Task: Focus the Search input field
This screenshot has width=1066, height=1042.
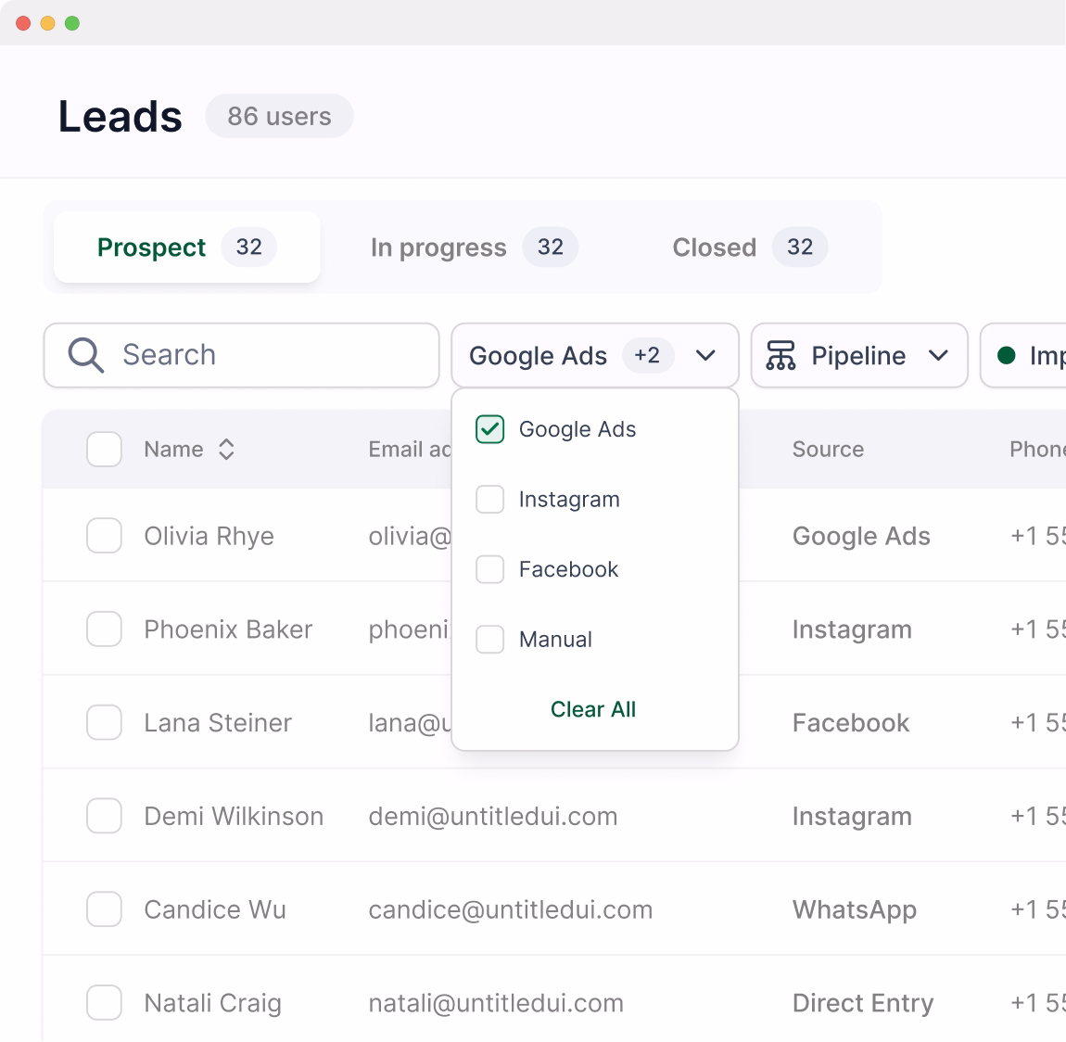Action: click(269, 355)
